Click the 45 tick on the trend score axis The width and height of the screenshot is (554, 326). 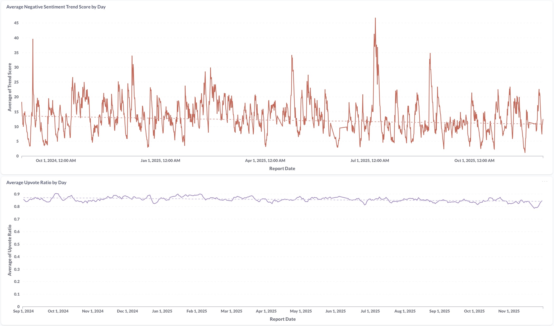click(16, 23)
